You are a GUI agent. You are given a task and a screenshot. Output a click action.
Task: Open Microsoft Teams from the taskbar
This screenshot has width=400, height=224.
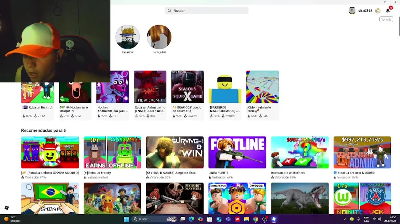(x=228, y=219)
